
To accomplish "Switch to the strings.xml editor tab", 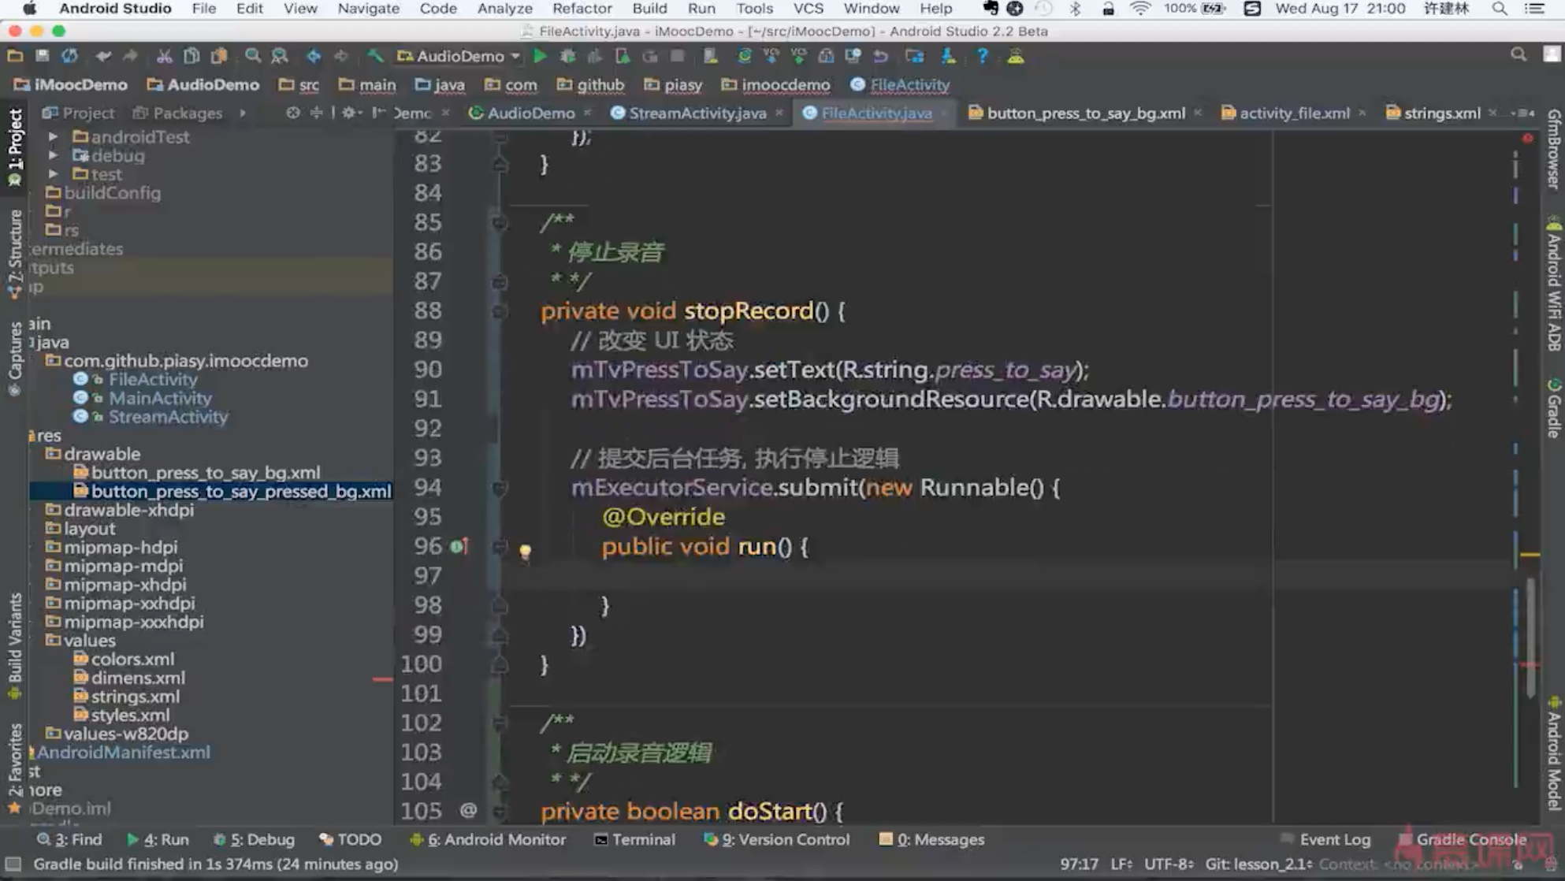I will click(x=1442, y=113).
